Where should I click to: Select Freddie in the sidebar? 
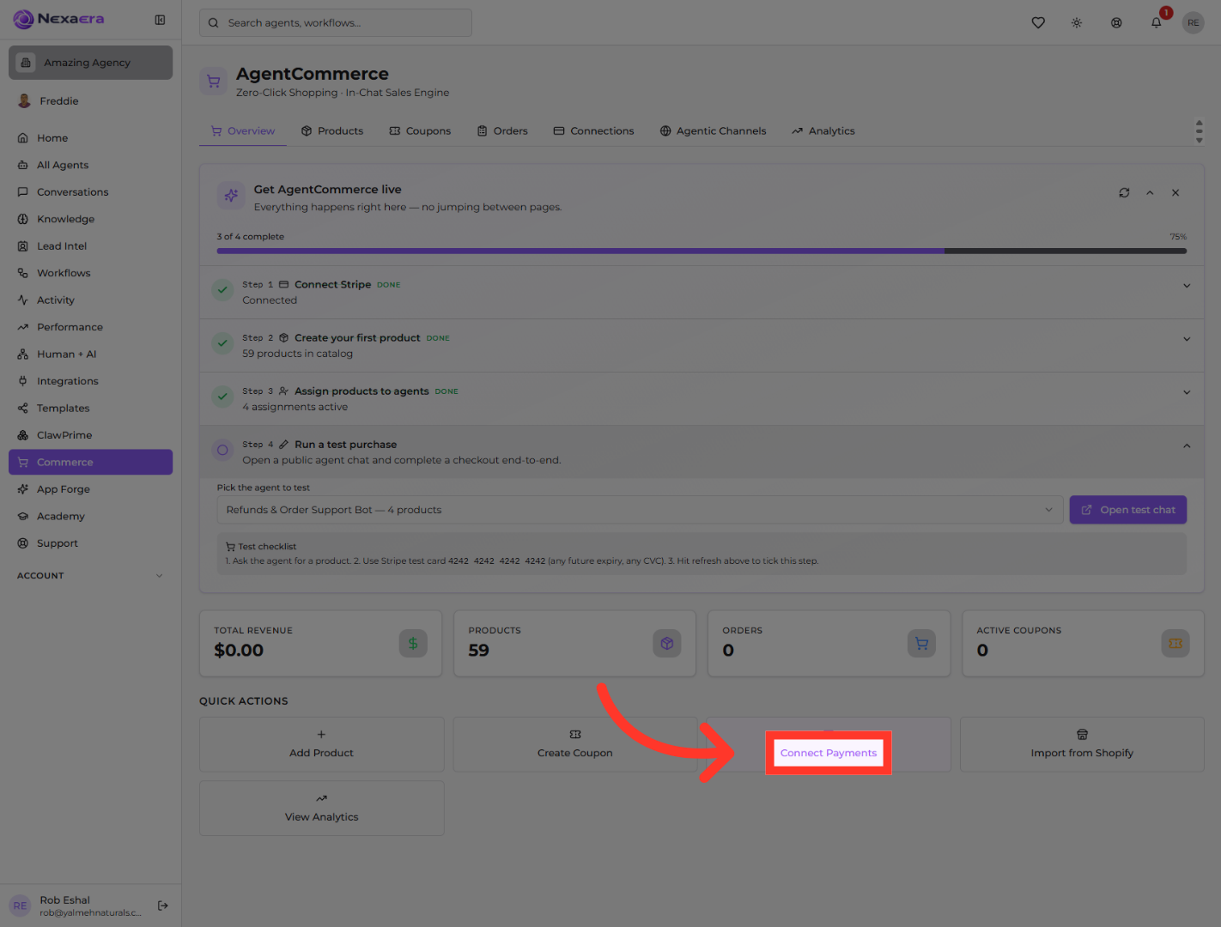pyautogui.click(x=90, y=101)
